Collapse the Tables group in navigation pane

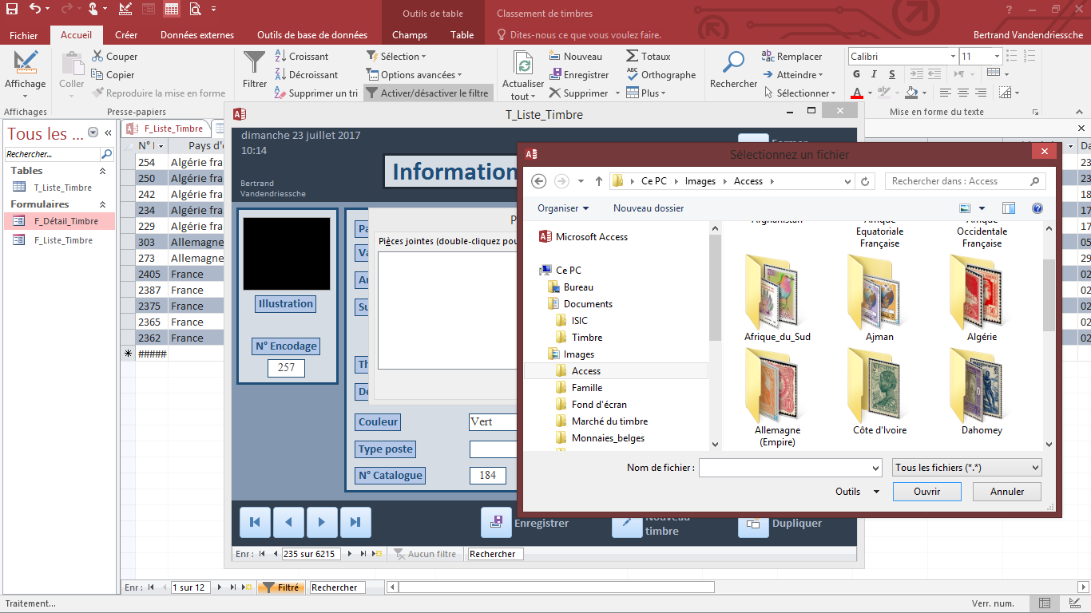click(102, 171)
